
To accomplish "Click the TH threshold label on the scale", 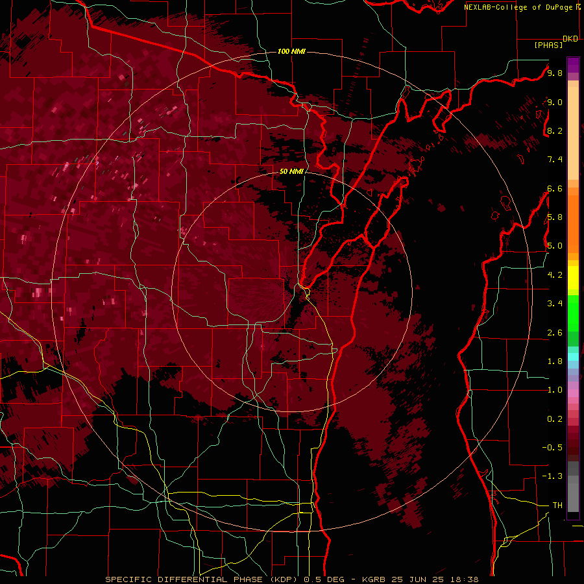I will 557,505.
